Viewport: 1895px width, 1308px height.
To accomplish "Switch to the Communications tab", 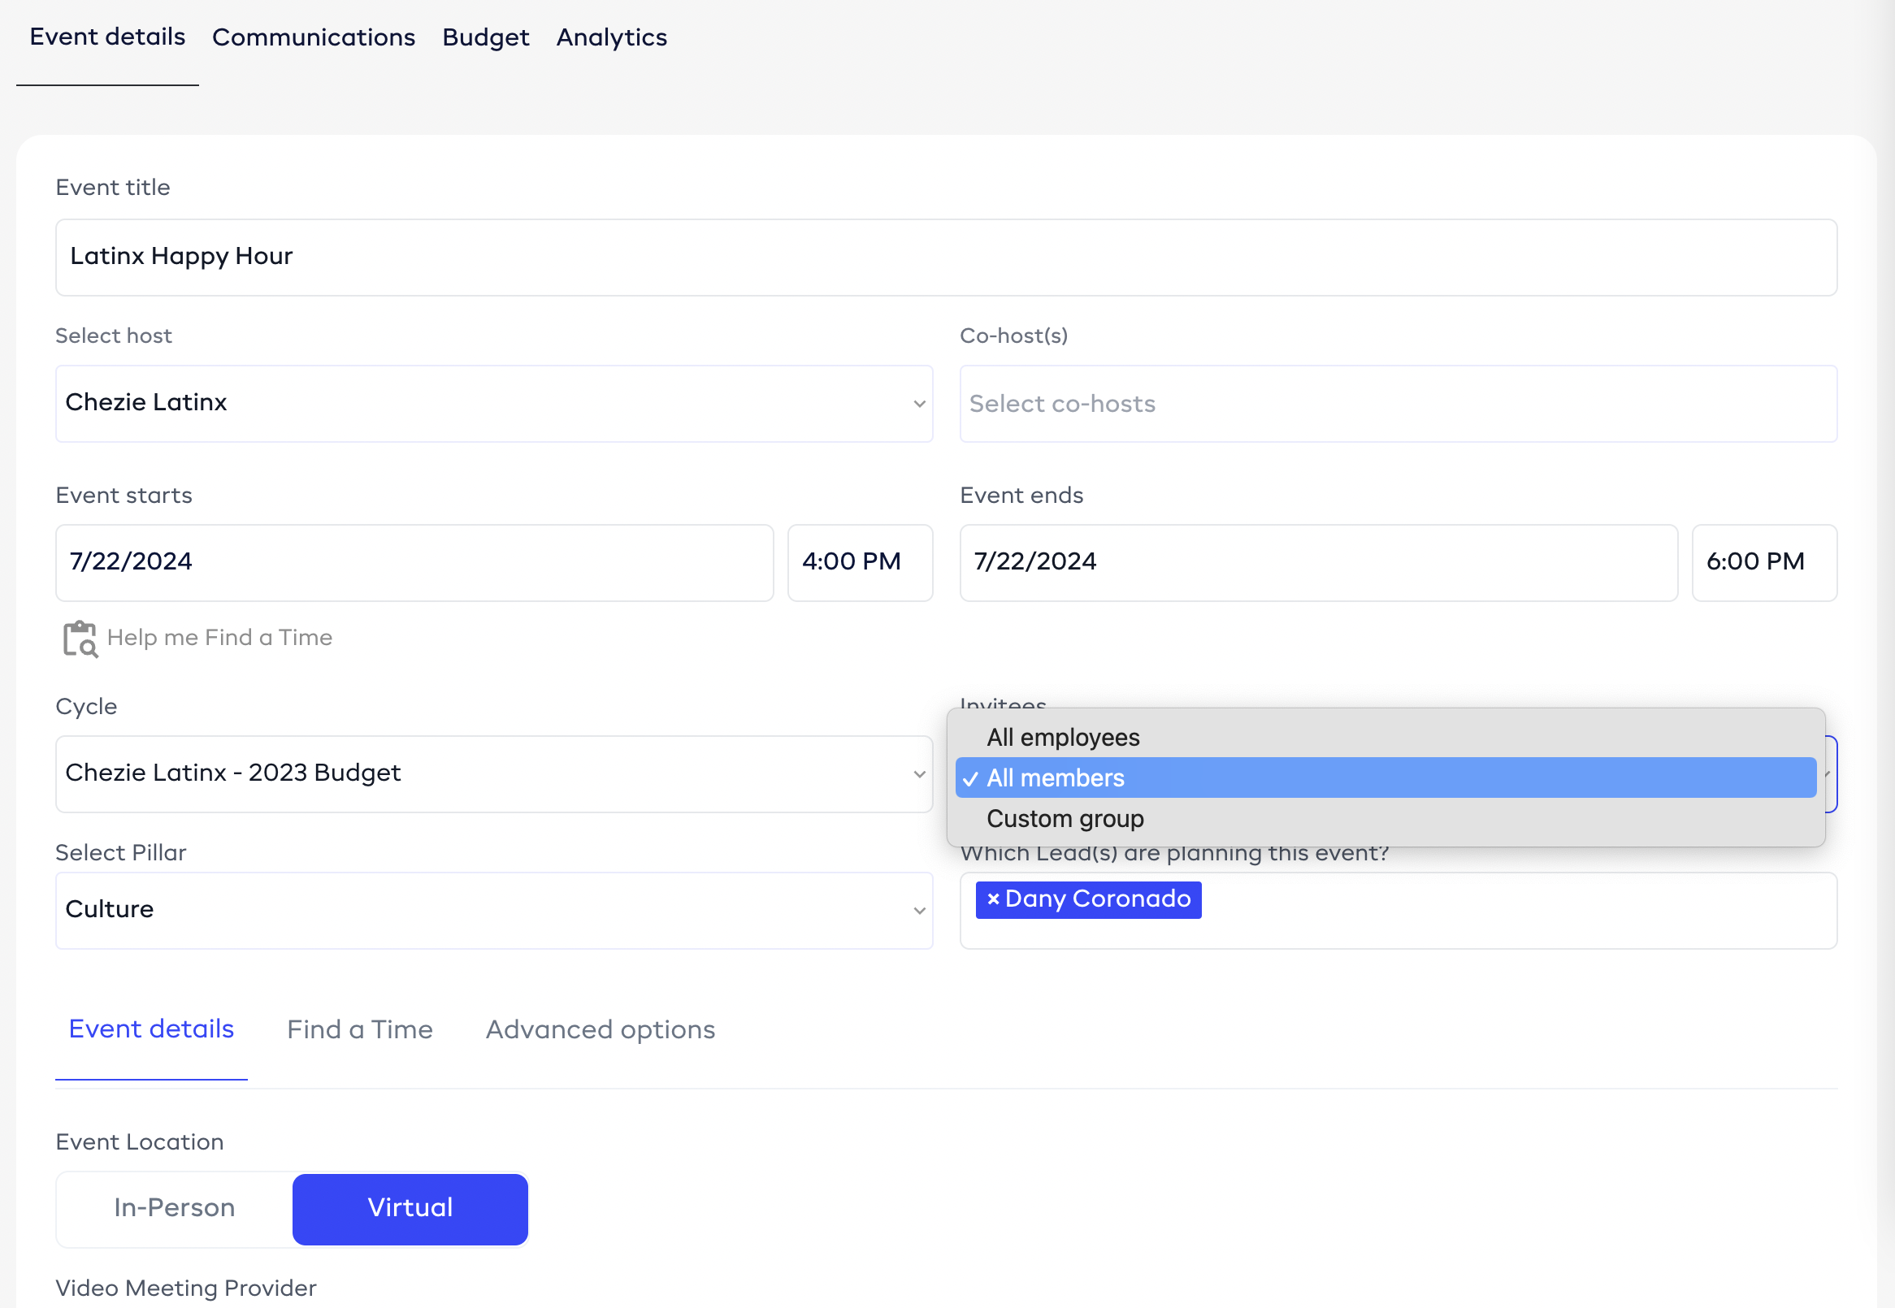I will pos(313,37).
